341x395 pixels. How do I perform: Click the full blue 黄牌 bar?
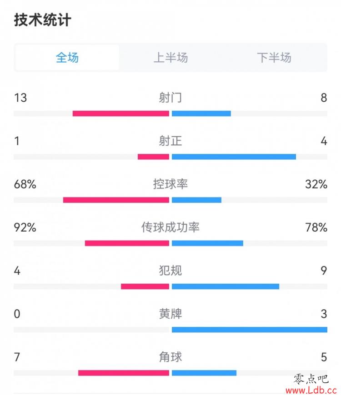(250, 330)
